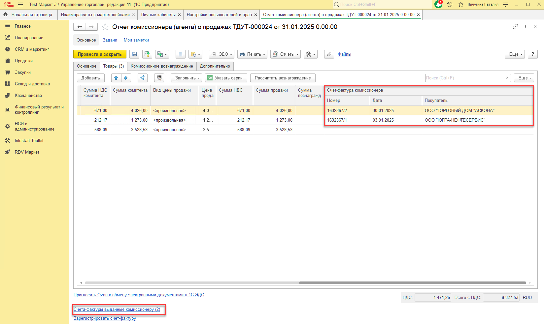The height and width of the screenshot is (324, 544).
Task: Expand the Заполнить dropdown
Action: (x=187, y=78)
